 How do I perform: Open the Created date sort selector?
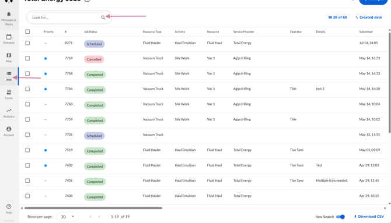point(368,17)
